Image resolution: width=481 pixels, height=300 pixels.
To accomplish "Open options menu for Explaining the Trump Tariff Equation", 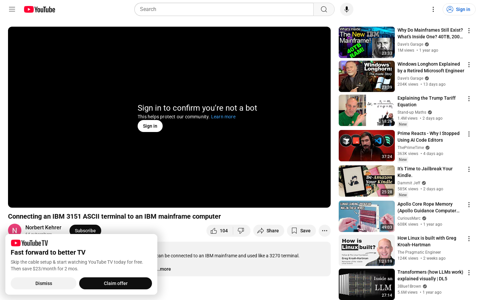I will [469, 99].
